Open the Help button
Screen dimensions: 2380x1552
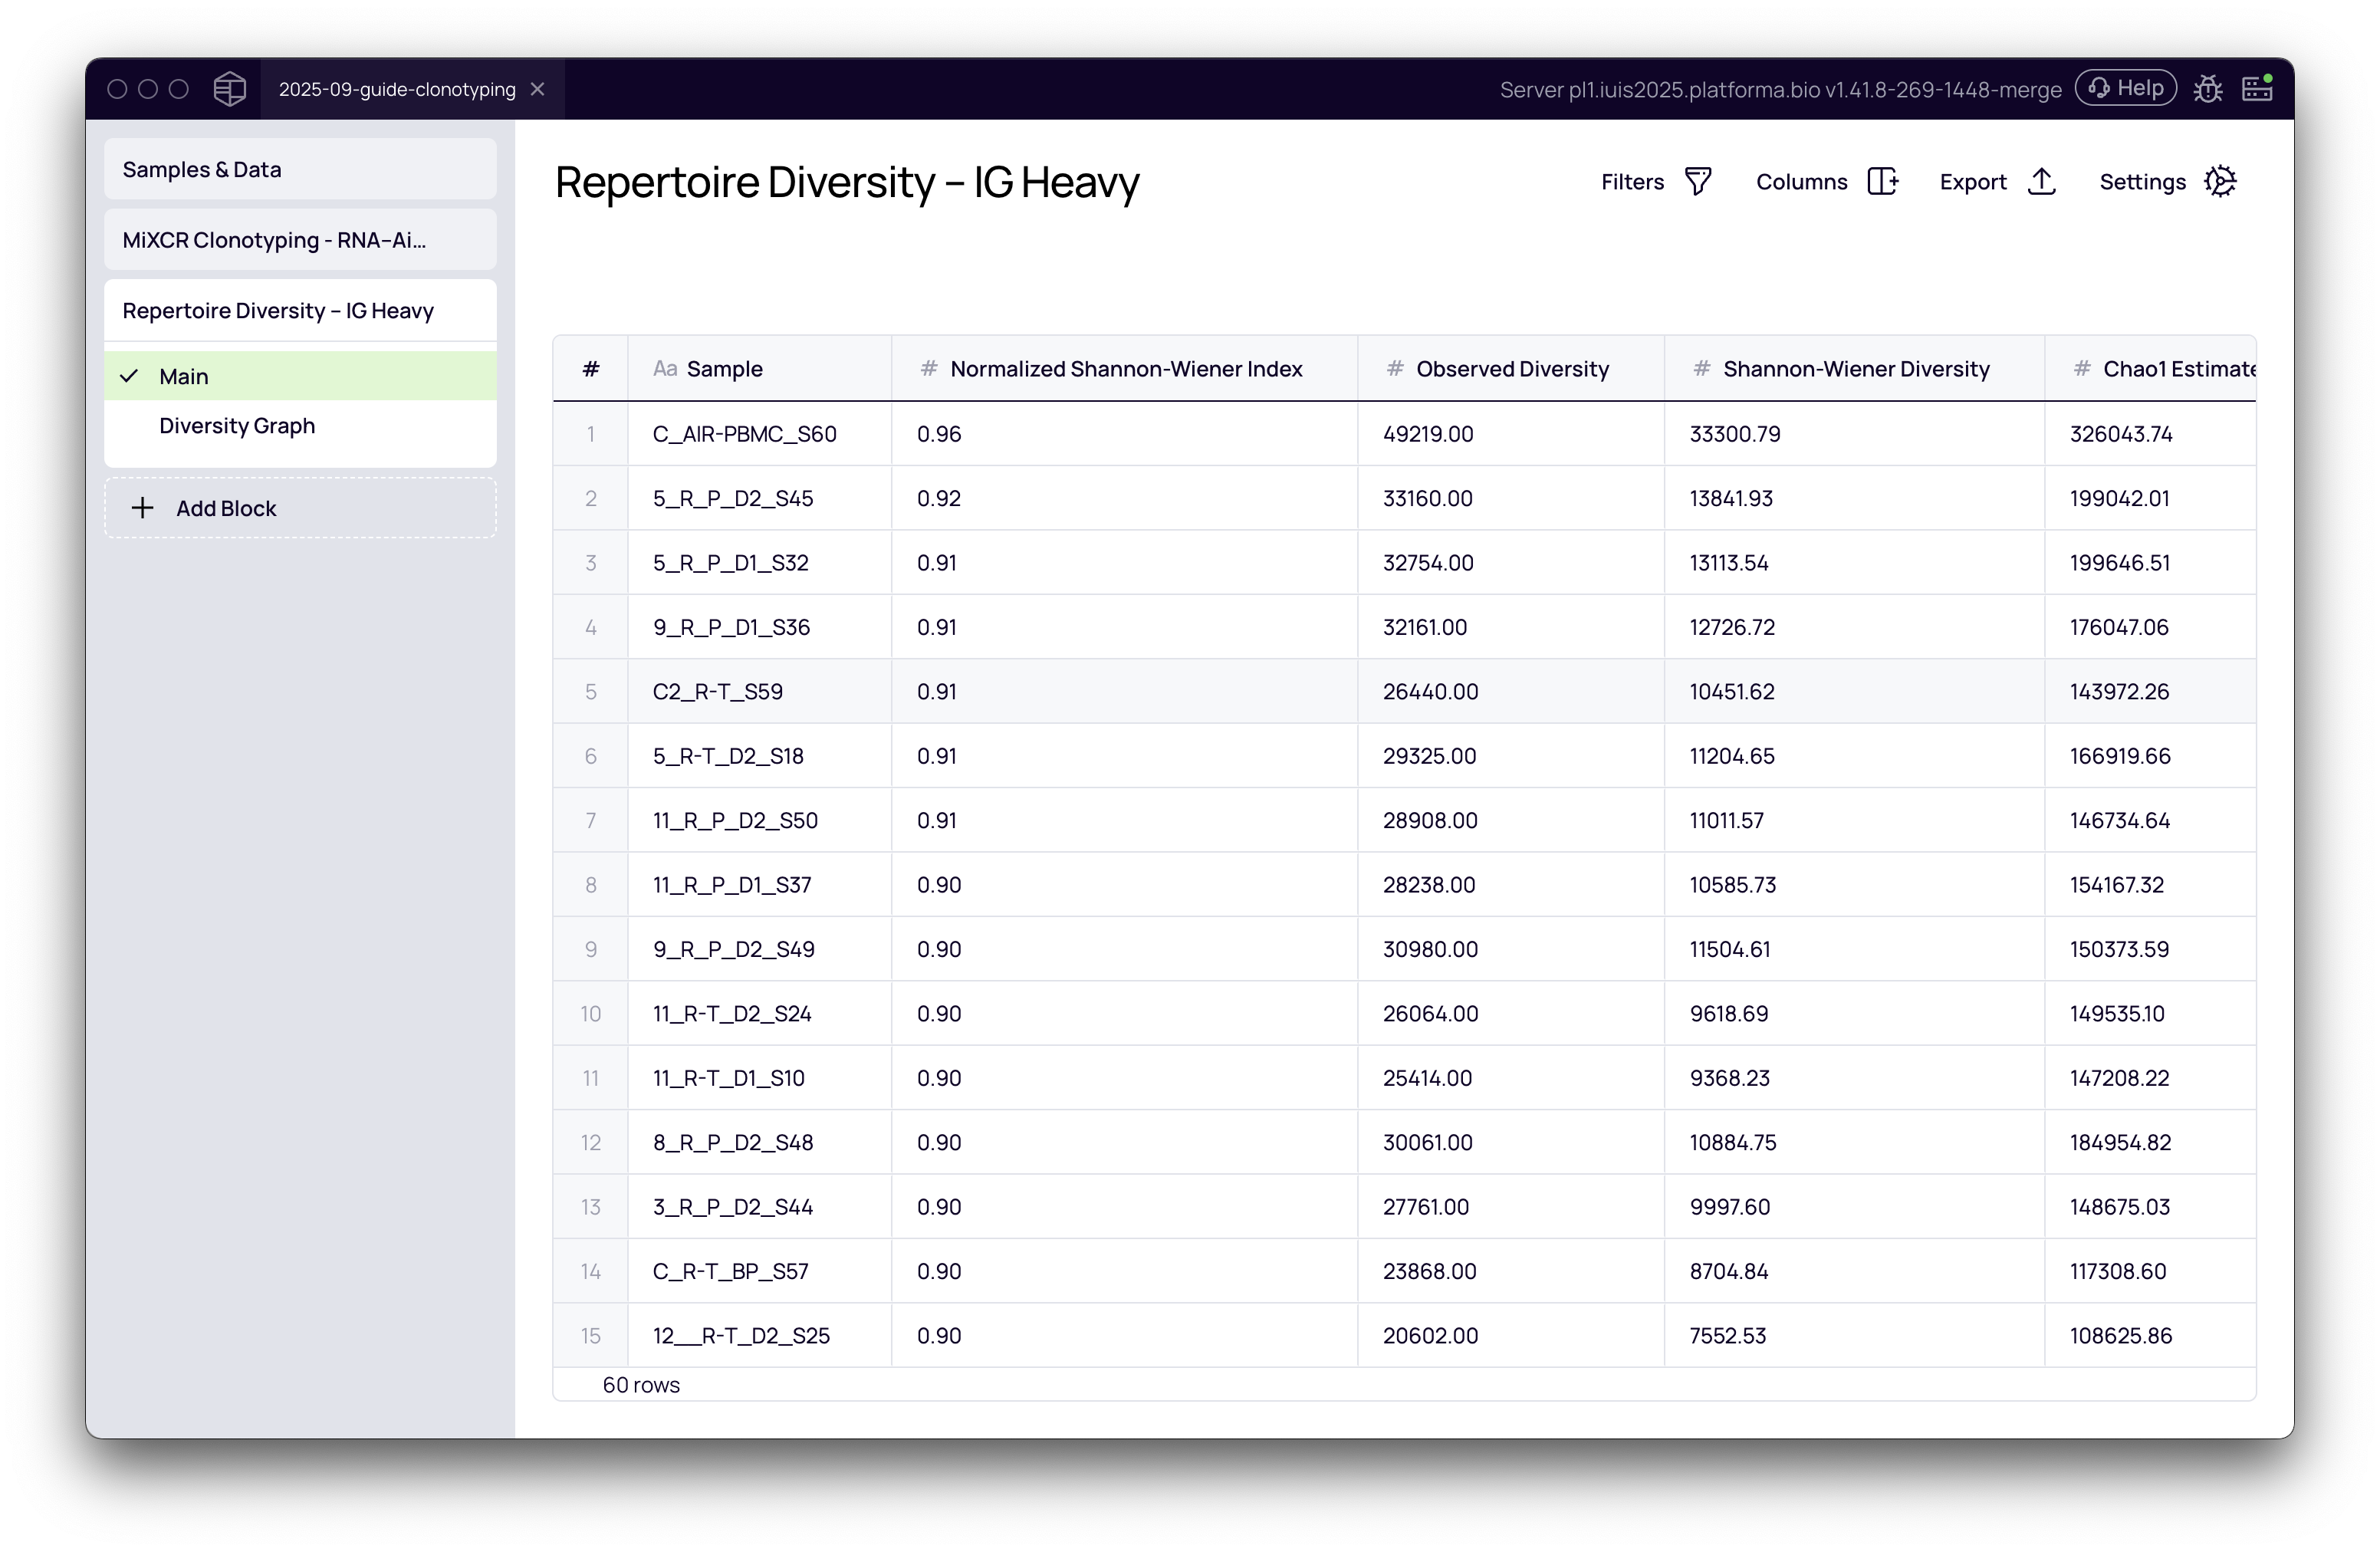pyautogui.click(x=2126, y=88)
